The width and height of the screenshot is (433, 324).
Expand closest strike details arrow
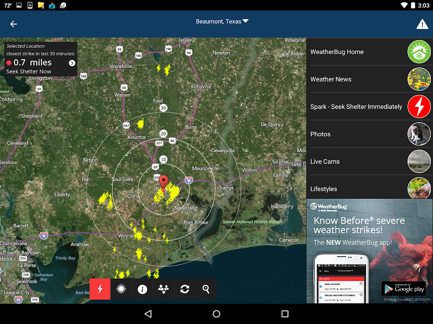pyautogui.click(x=72, y=63)
